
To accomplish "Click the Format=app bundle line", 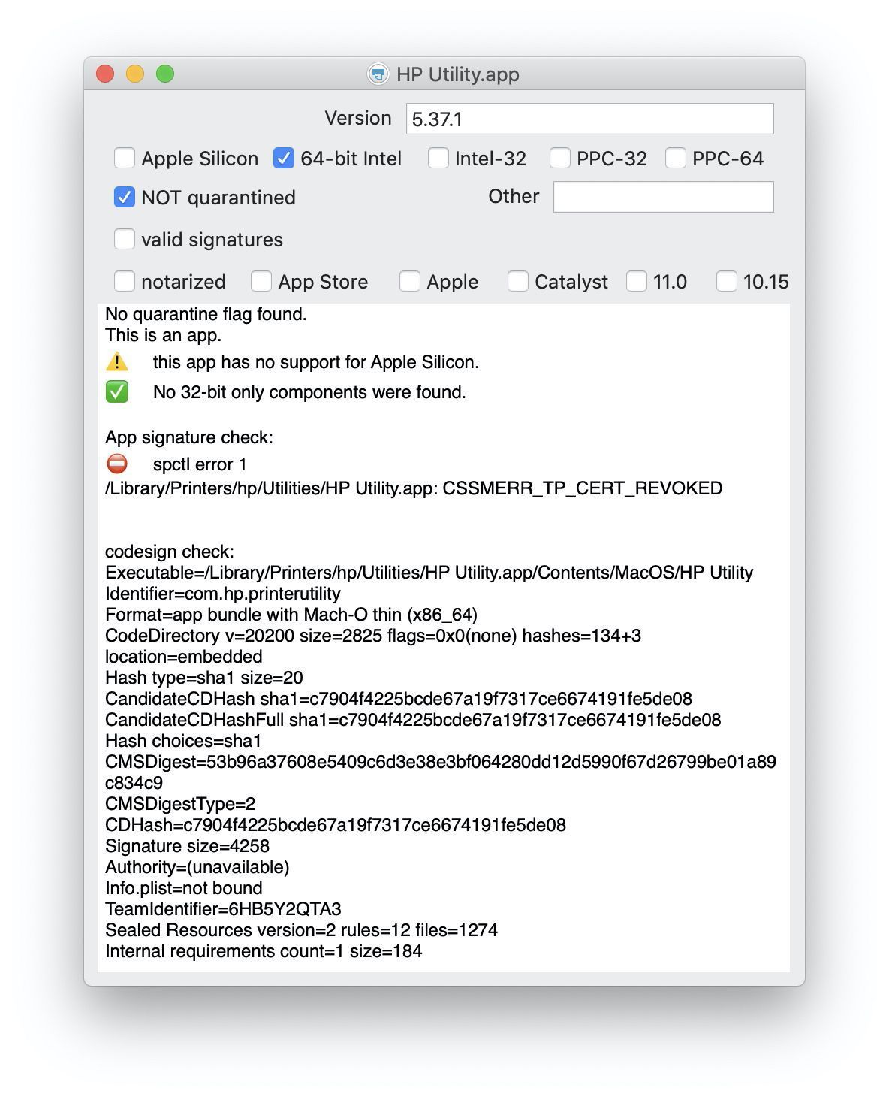I will 291,615.
